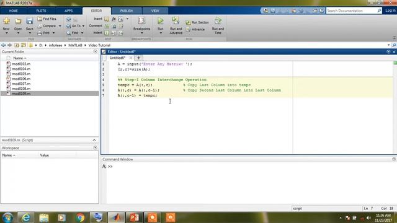Expand the Go To dropdown arrow
The height and width of the screenshot is (223, 397).
(x=83, y=26)
